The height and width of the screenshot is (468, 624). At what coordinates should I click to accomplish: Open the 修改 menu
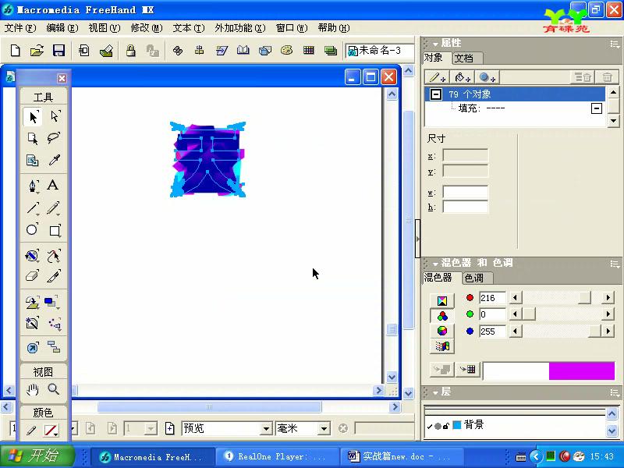click(147, 28)
